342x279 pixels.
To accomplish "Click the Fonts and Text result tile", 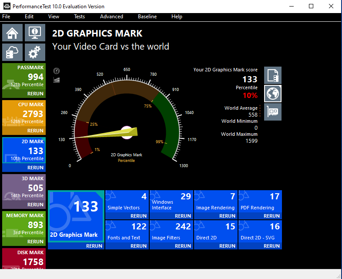I will (x=127, y=231).
